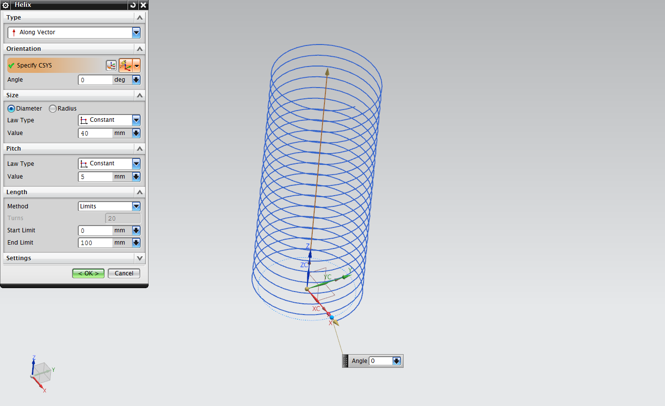Click the Pitch Value field showing 5
The image size is (665, 406).
95,177
